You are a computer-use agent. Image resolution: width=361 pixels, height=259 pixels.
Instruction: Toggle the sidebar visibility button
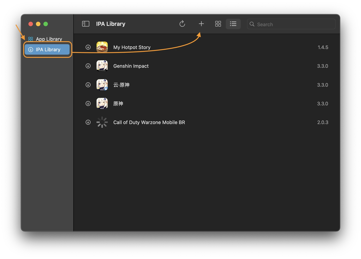coord(86,24)
